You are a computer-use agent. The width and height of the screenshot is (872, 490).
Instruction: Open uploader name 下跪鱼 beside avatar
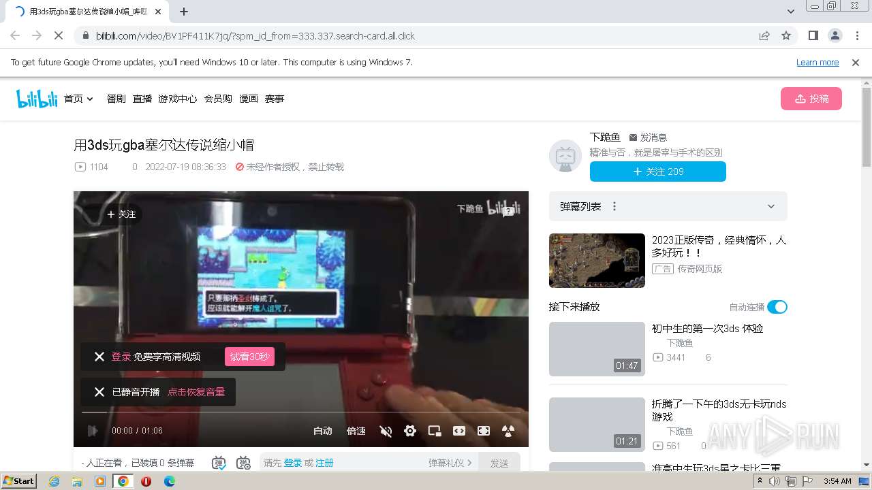pyautogui.click(x=605, y=137)
